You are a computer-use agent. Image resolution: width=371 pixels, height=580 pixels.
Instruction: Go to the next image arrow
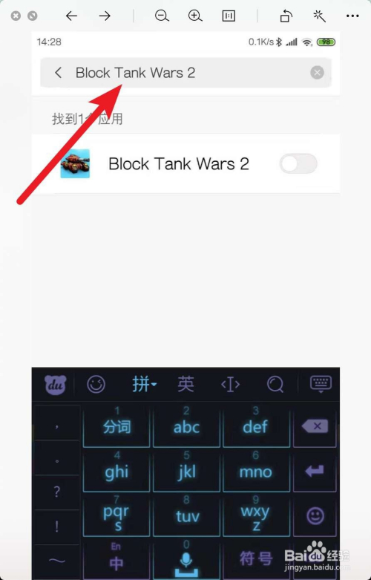tap(105, 16)
